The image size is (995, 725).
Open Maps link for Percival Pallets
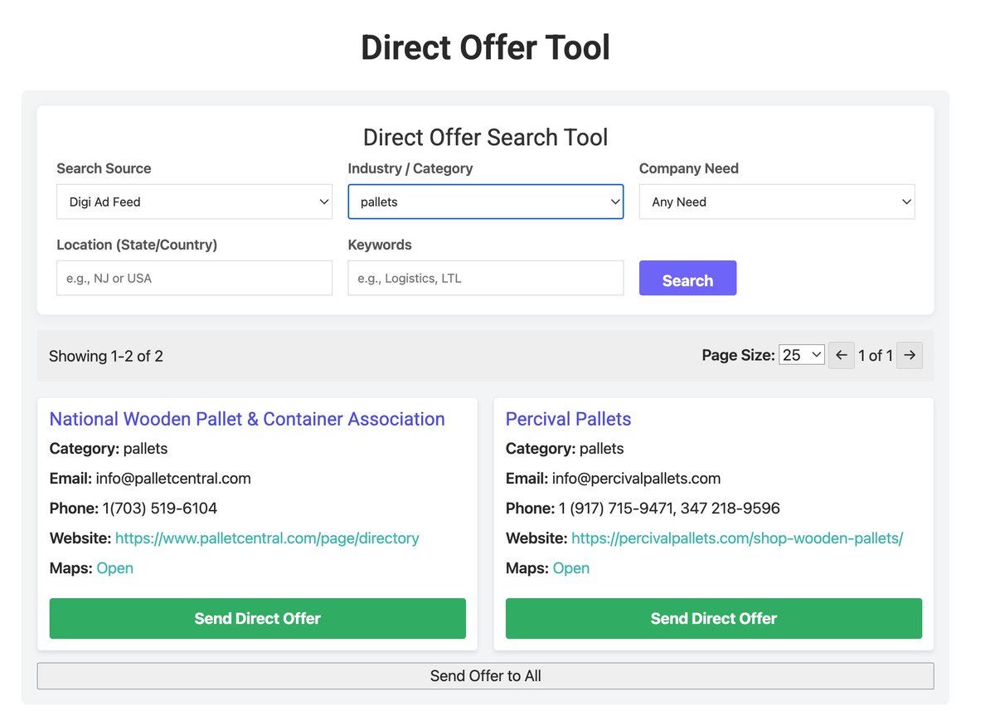[x=571, y=568]
